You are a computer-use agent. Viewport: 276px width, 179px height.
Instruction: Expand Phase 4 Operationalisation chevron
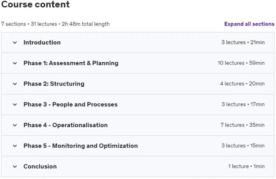point(15,125)
